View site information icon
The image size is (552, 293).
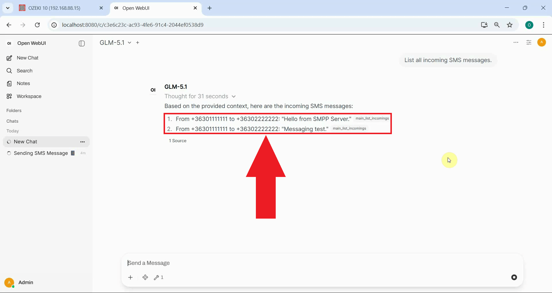[x=54, y=25]
